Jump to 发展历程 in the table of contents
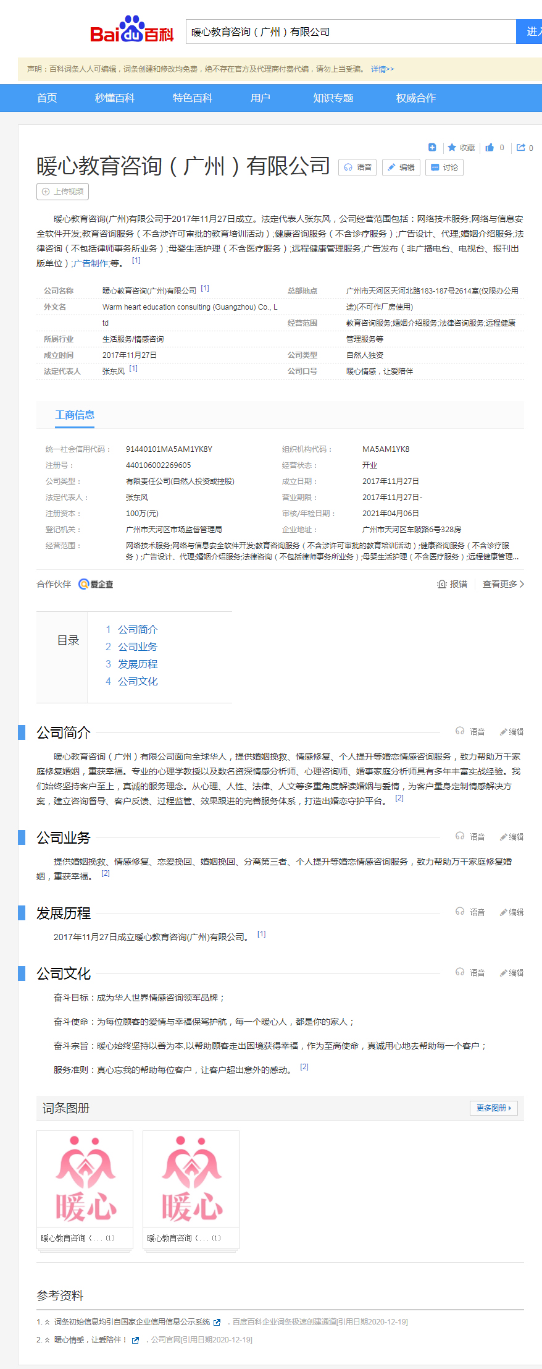The width and height of the screenshot is (542, 1369). click(138, 664)
